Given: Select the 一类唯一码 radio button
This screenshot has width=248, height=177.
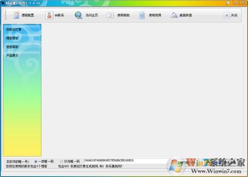Looking at the screenshot, I should (x=36, y=162).
